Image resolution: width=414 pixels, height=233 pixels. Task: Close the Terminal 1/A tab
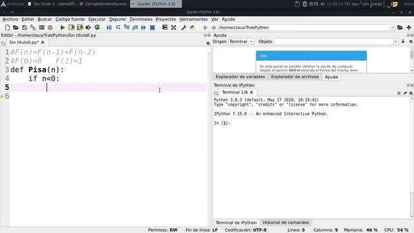[252, 92]
